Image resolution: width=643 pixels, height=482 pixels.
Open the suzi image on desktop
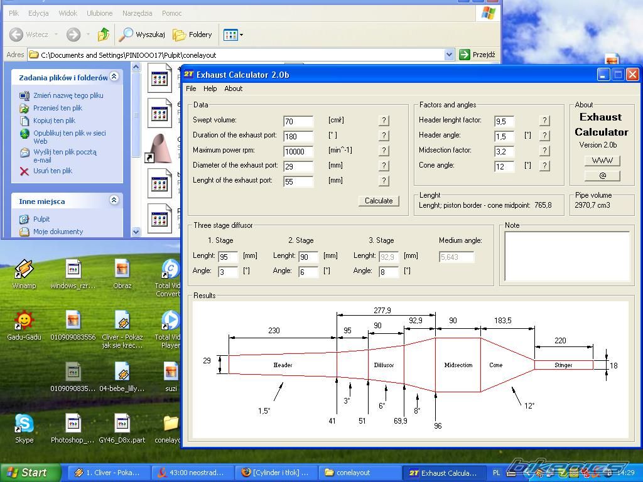[171, 377]
